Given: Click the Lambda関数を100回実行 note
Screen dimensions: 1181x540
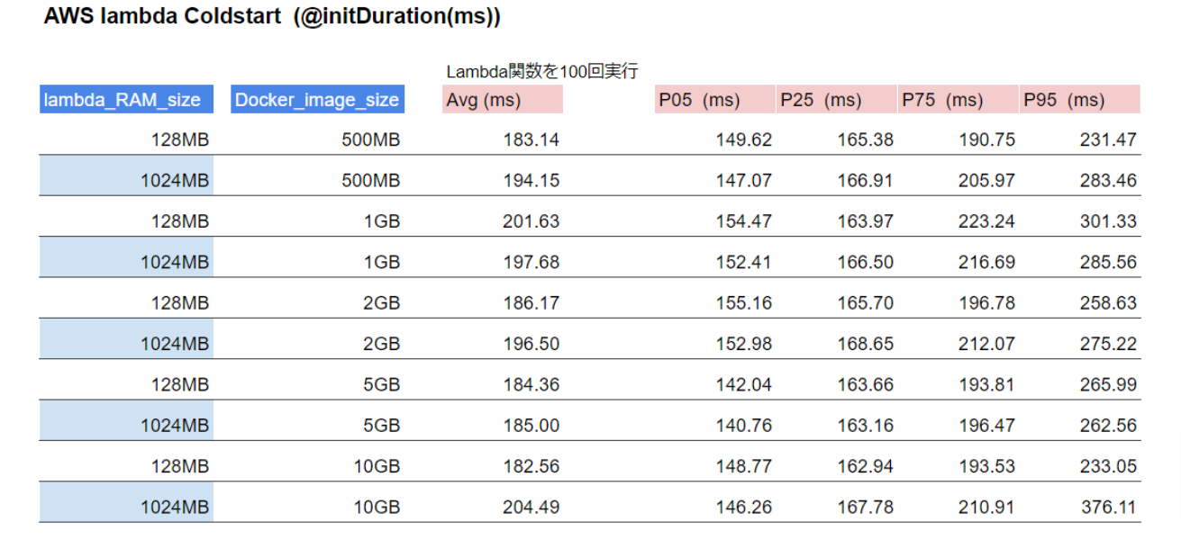Looking at the screenshot, I should coord(542,71).
